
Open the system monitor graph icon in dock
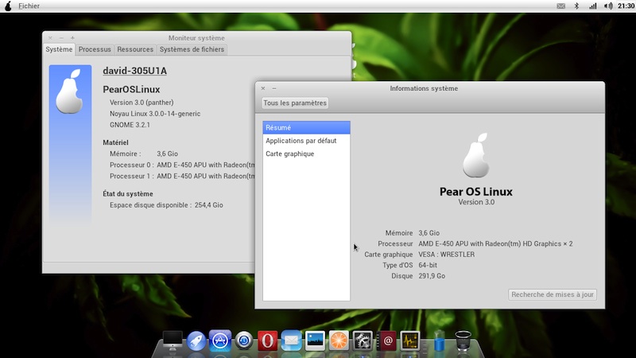point(410,340)
